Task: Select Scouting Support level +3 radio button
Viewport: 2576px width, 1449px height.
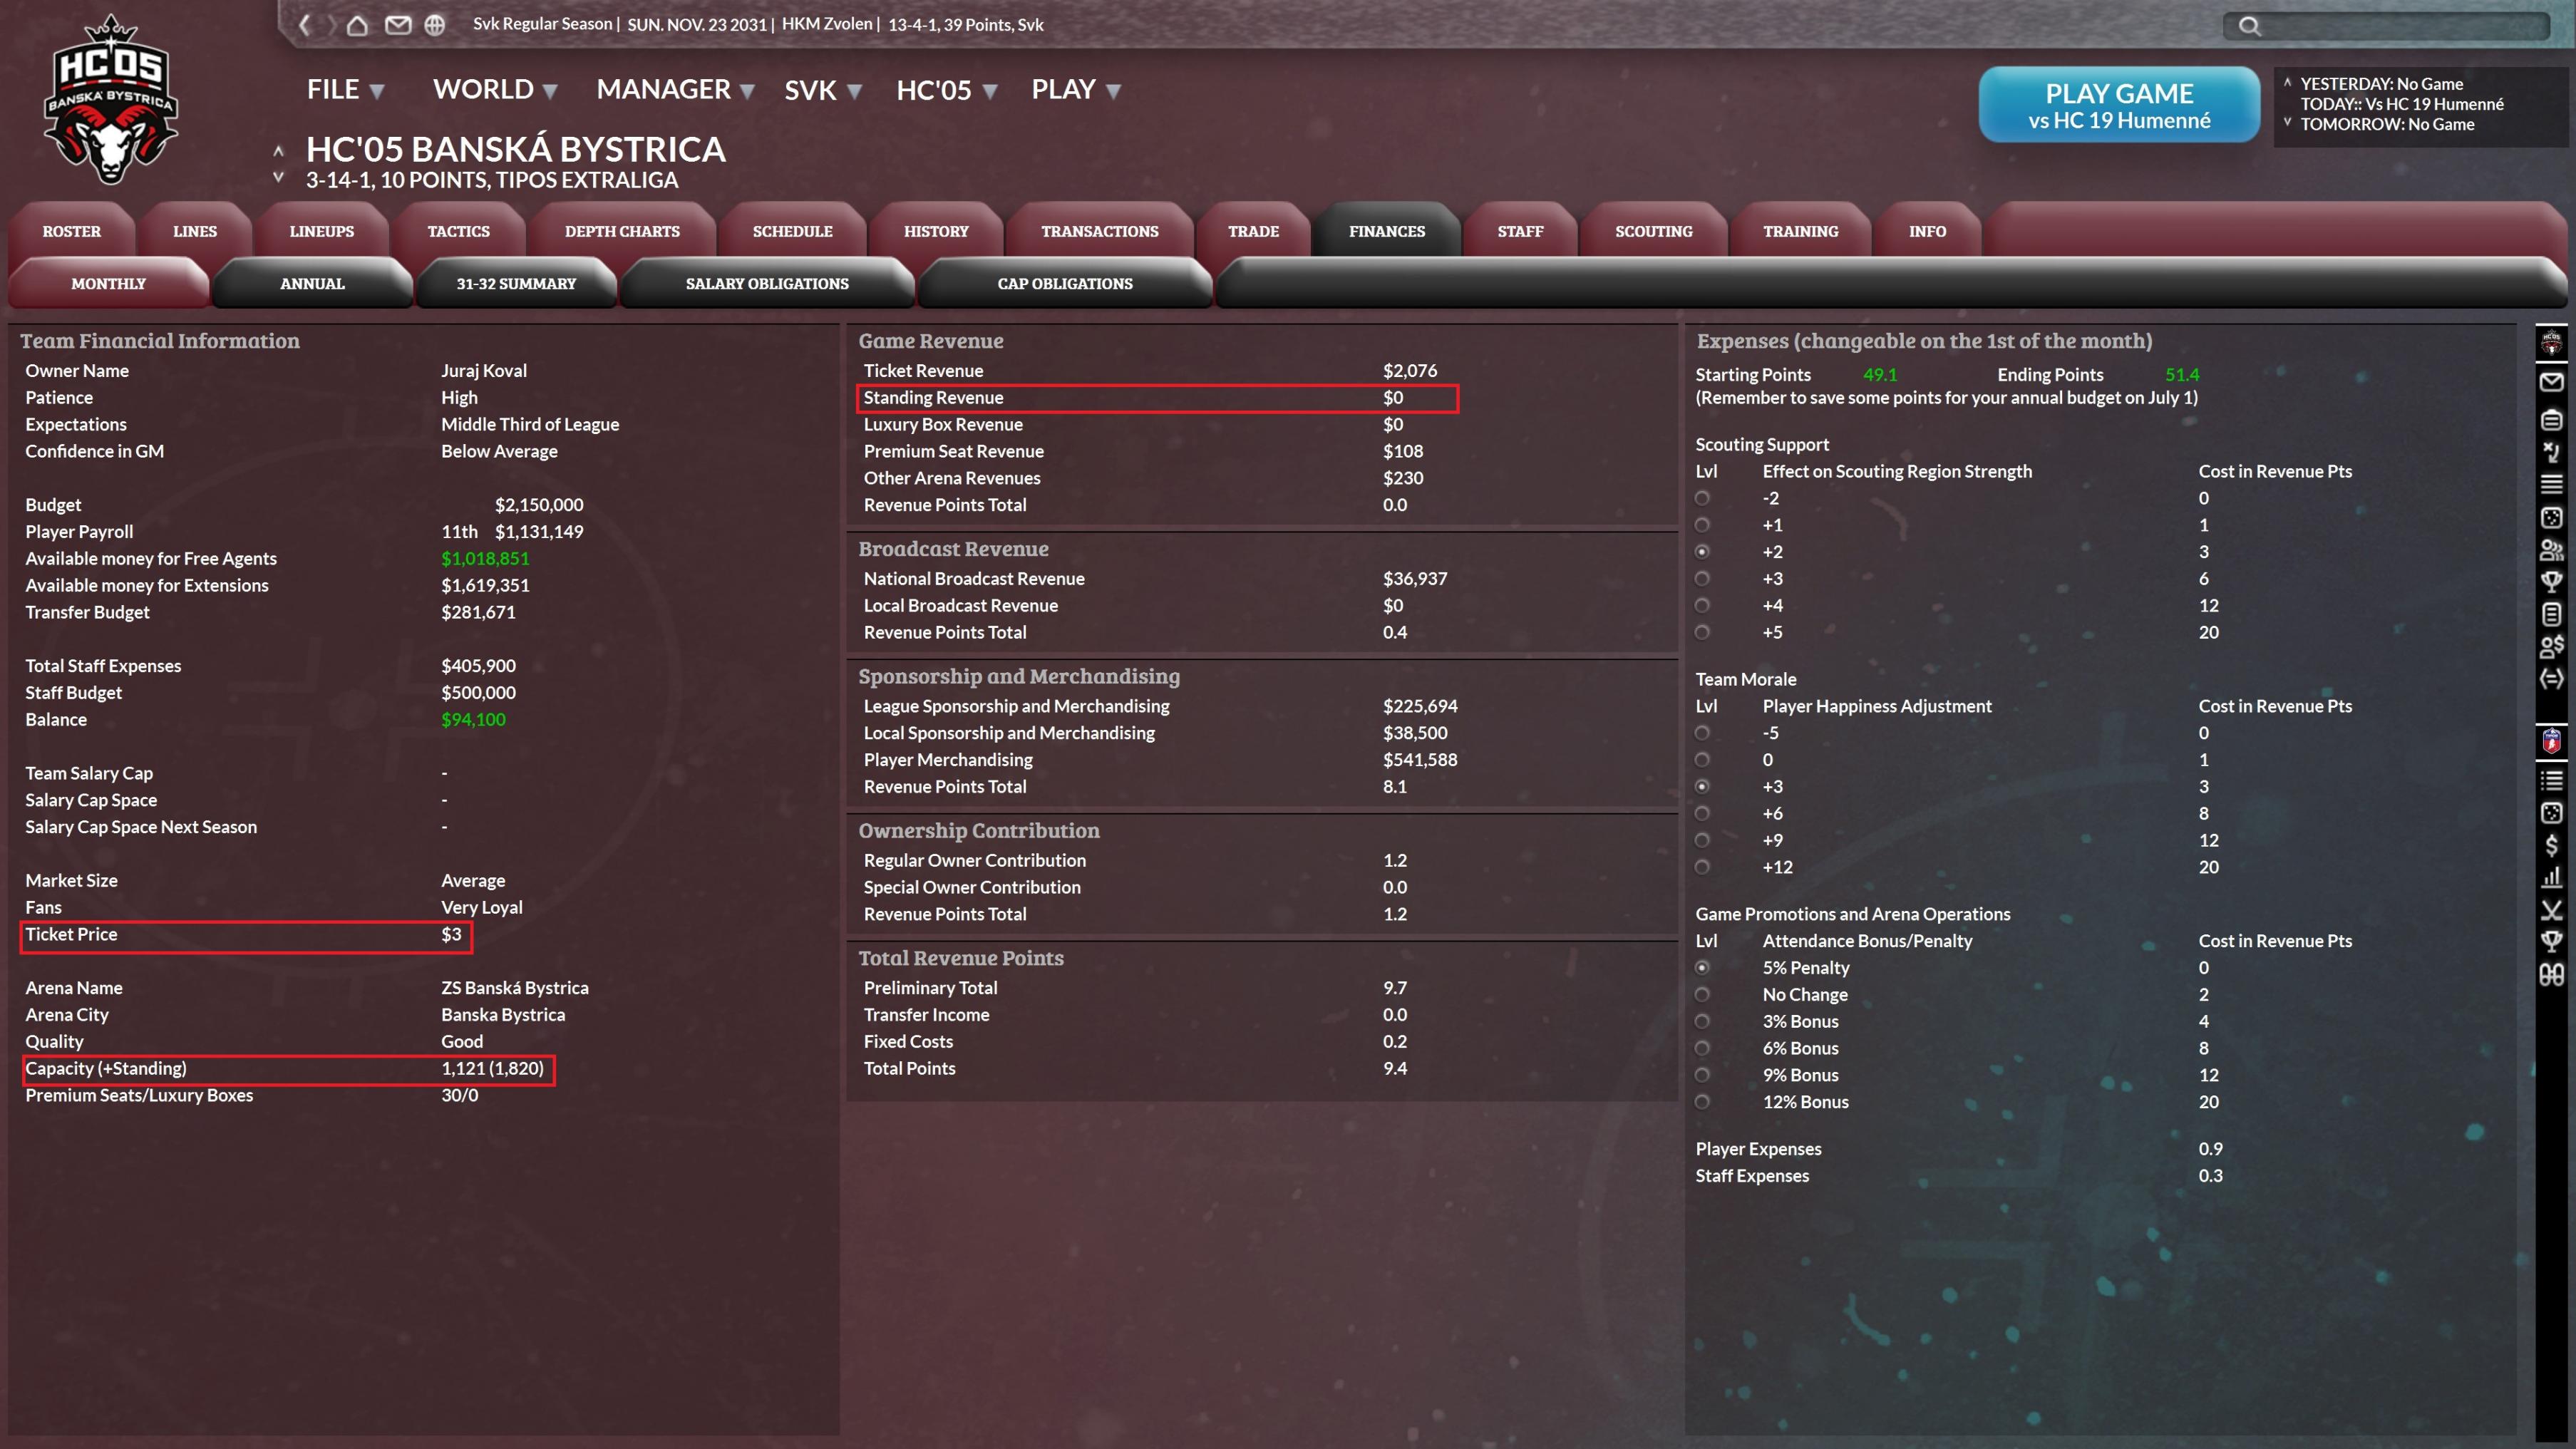Action: point(1702,579)
